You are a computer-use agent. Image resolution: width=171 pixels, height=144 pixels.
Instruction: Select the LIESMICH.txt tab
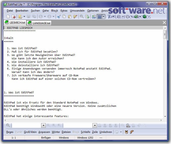pos(15,22)
